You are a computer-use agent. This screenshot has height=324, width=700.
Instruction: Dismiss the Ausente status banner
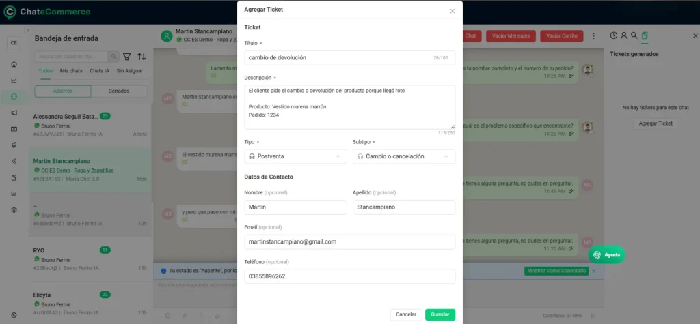point(594,271)
